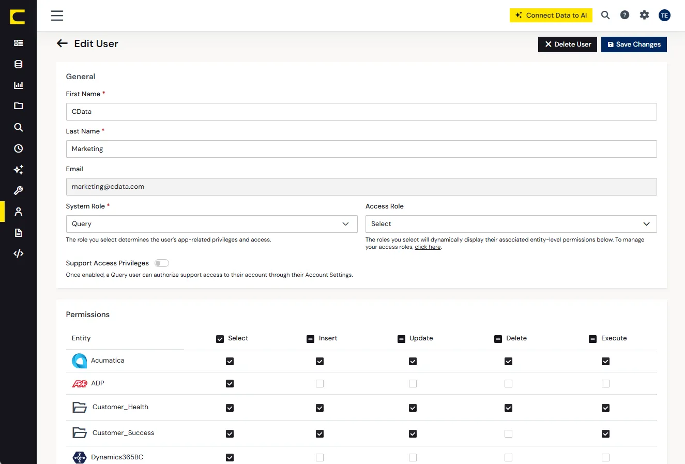Open the dashboard overview sidebar icon
685x464 pixels.
(x=19, y=43)
